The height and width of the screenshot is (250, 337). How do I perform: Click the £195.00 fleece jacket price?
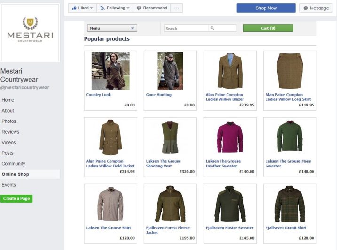[x=187, y=238]
